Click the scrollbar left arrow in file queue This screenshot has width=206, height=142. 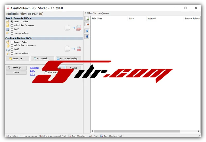click(92, 131)
